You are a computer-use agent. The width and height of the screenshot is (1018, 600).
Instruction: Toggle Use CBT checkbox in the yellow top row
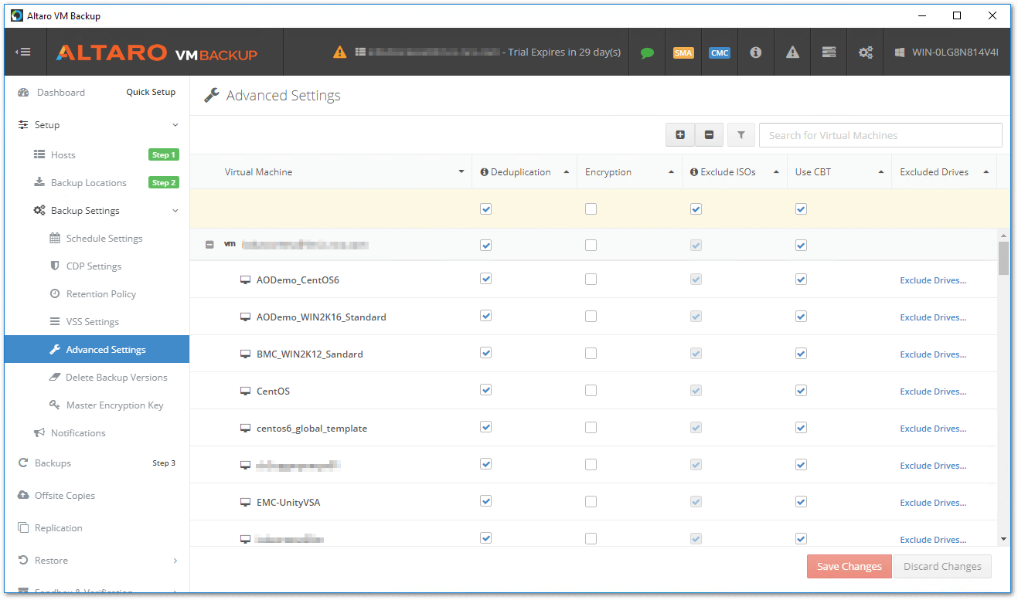coord(801,208)
